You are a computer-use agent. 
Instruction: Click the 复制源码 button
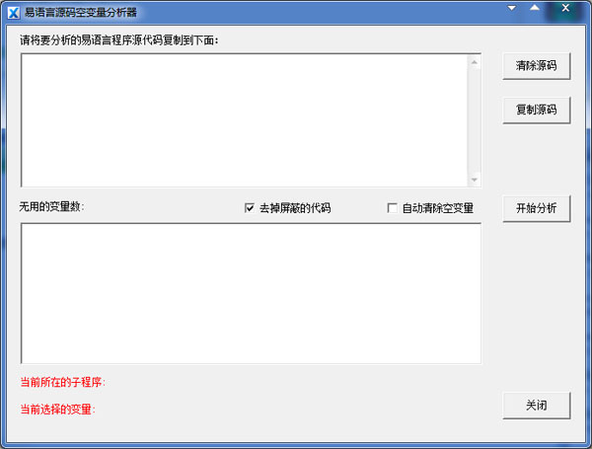536,111
